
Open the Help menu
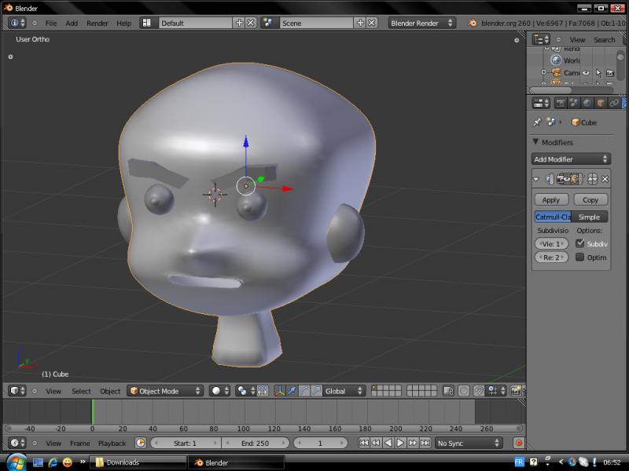(123, 24)
